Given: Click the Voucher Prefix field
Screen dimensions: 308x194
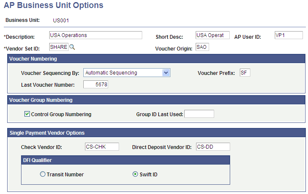Looking at the screenshot, I should click(x=244, y=73).
